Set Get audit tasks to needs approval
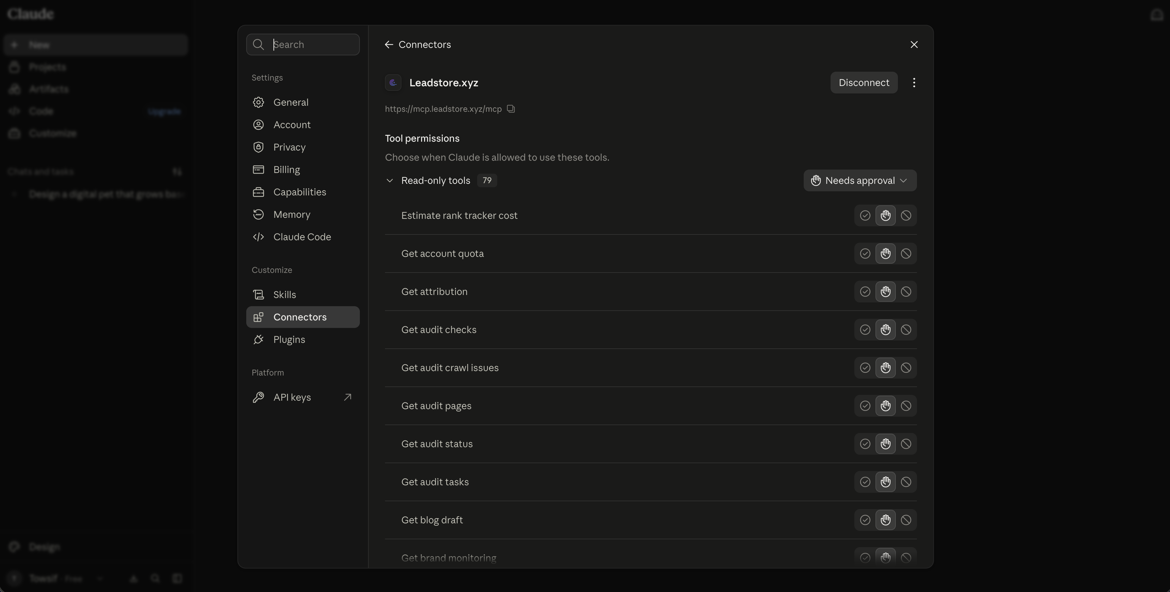 [885, 482]
